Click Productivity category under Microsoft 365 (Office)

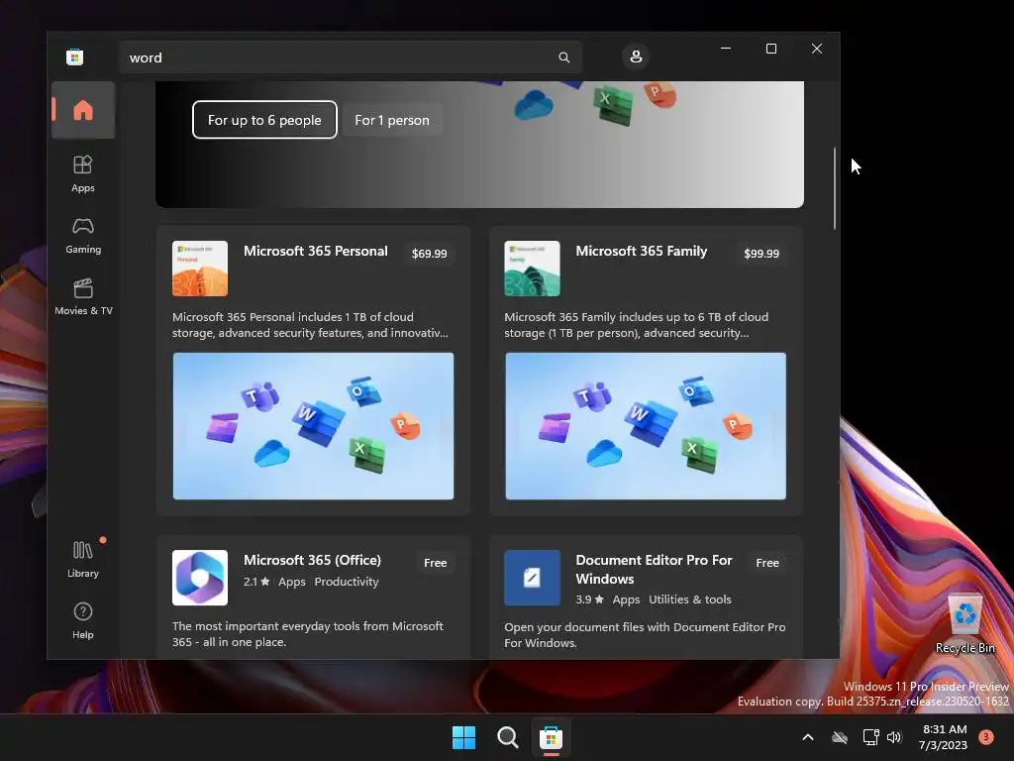coord(347,582)
